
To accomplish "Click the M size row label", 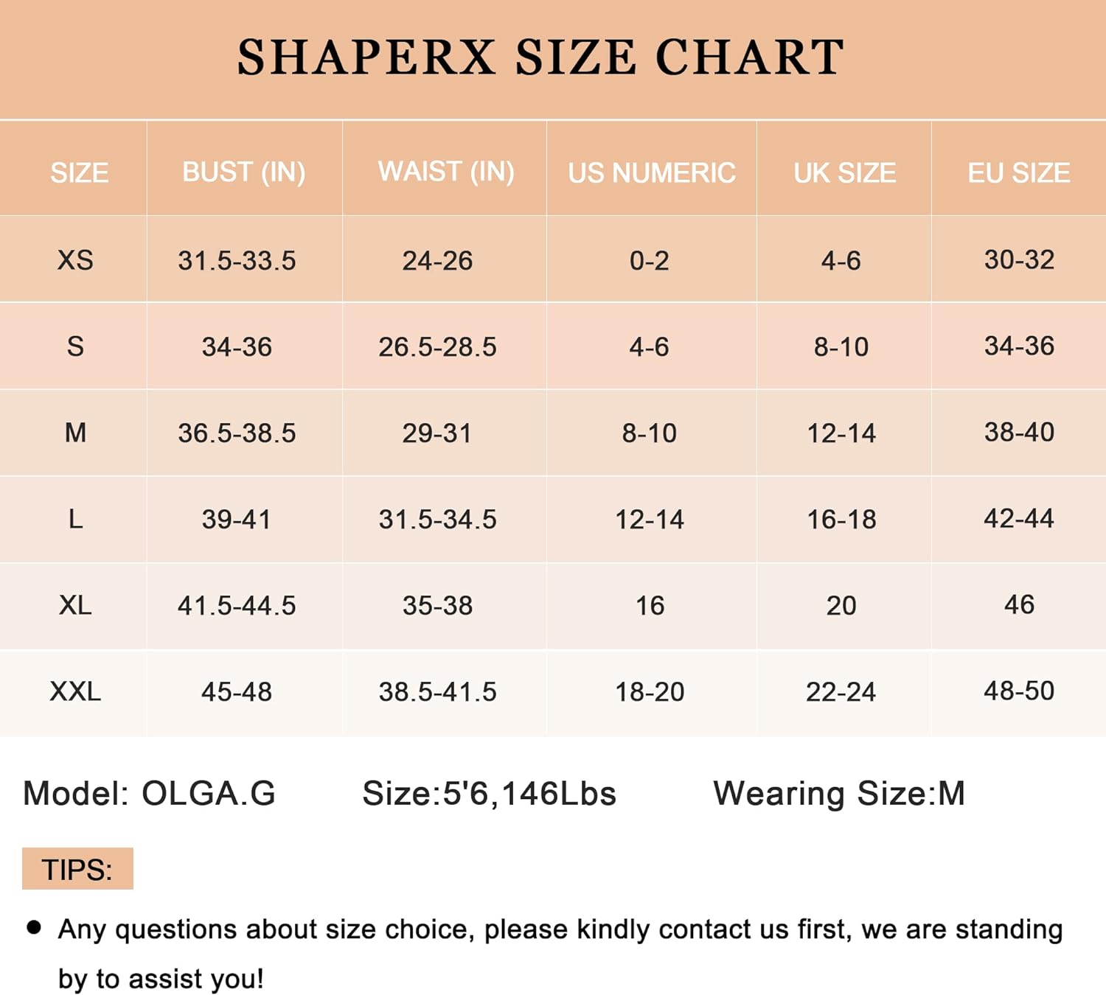I will 75,433.
